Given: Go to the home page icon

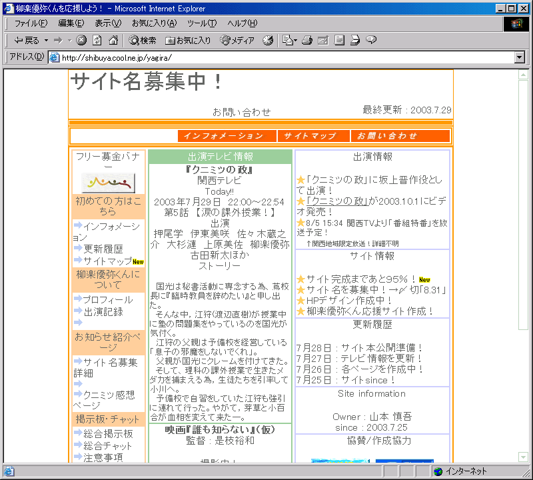Looking at the screenshot, I should (x=113, y=41).
